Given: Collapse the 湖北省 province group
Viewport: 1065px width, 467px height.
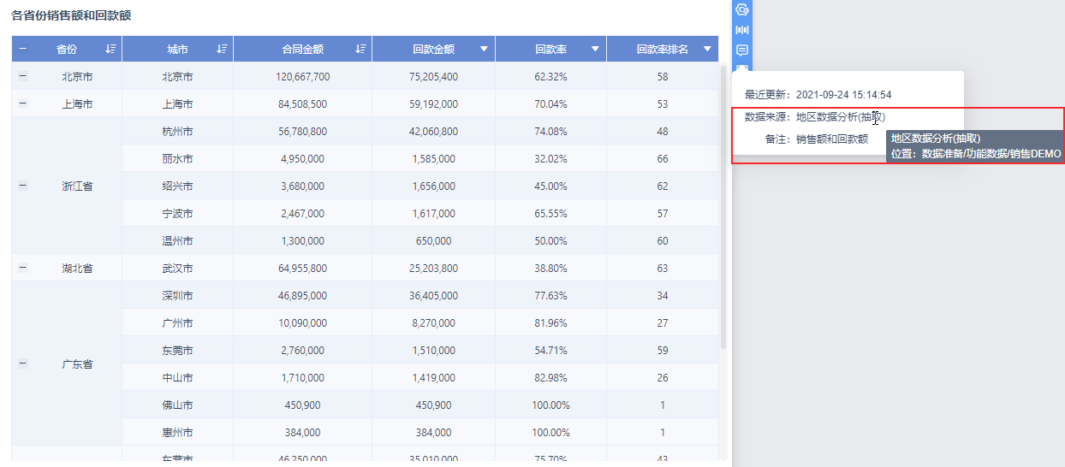Looking at the screenshot, I should [23, 268].
